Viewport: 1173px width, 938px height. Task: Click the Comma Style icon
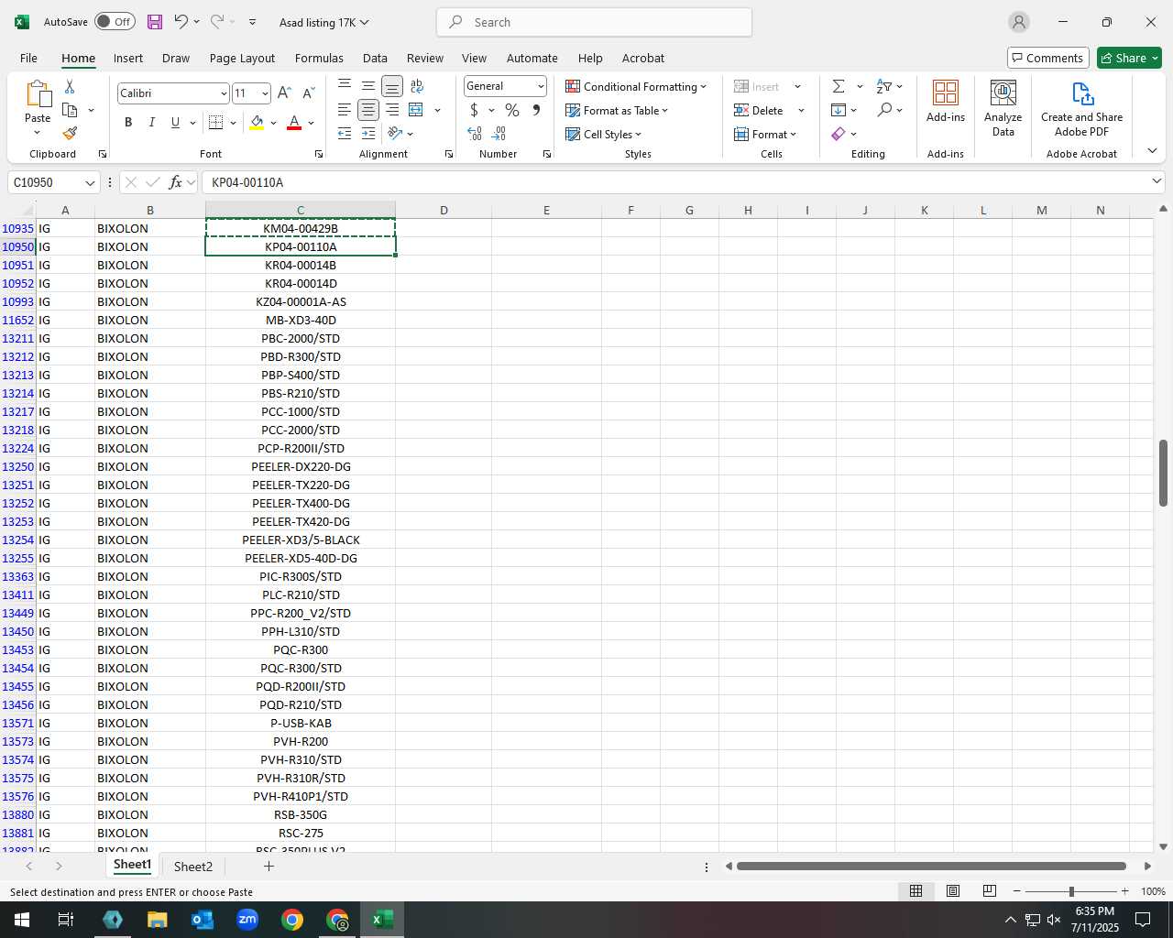tap(536, 110)
